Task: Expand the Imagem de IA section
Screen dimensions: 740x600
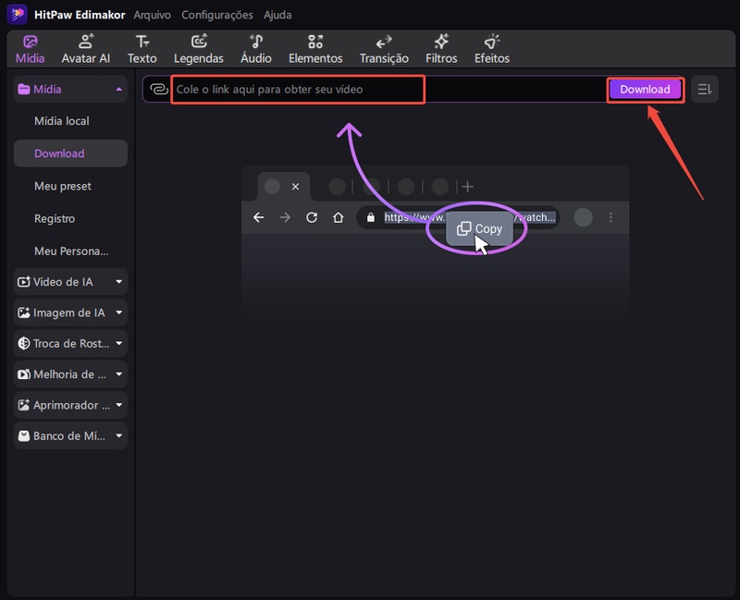Action: (119, 312)
